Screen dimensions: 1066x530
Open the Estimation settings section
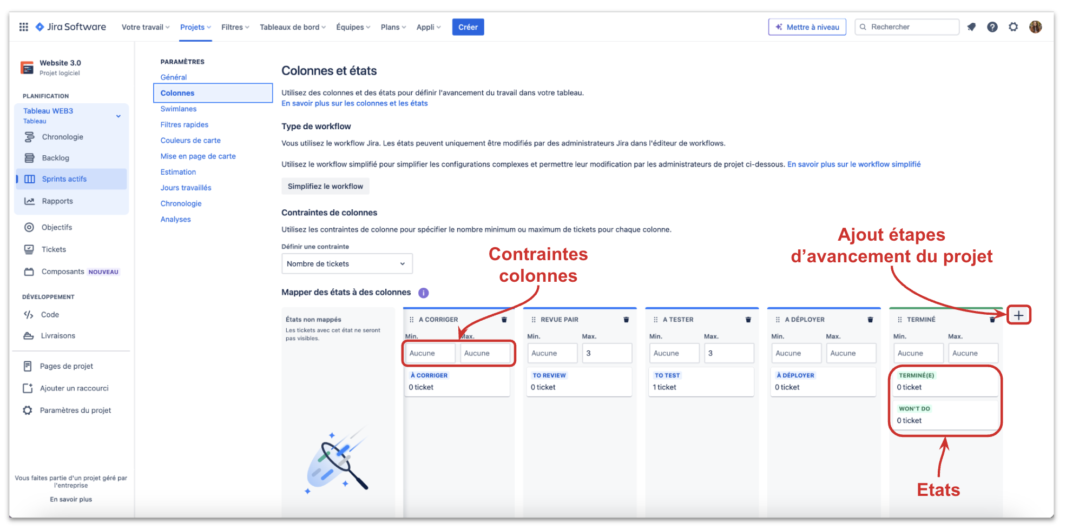coord(178,171)
